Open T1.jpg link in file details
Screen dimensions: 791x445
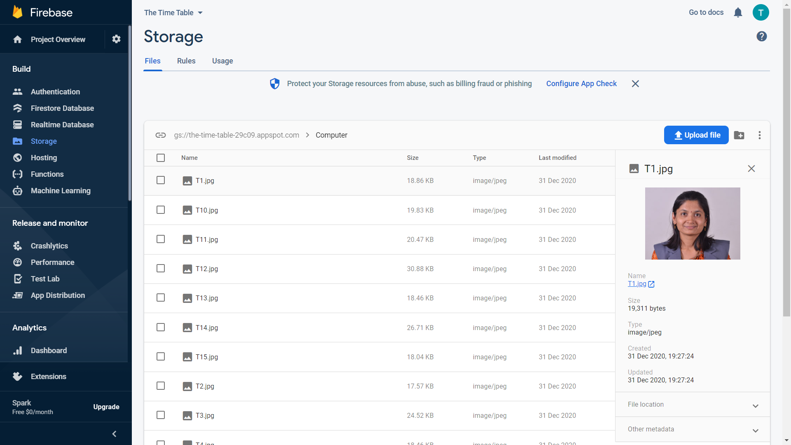tap(637, 284)
